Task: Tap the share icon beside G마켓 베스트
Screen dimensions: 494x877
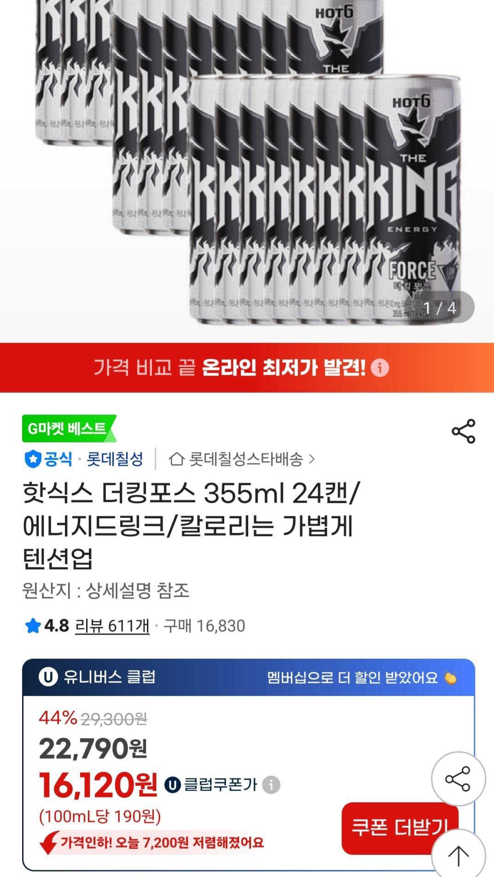Action: 463,431
